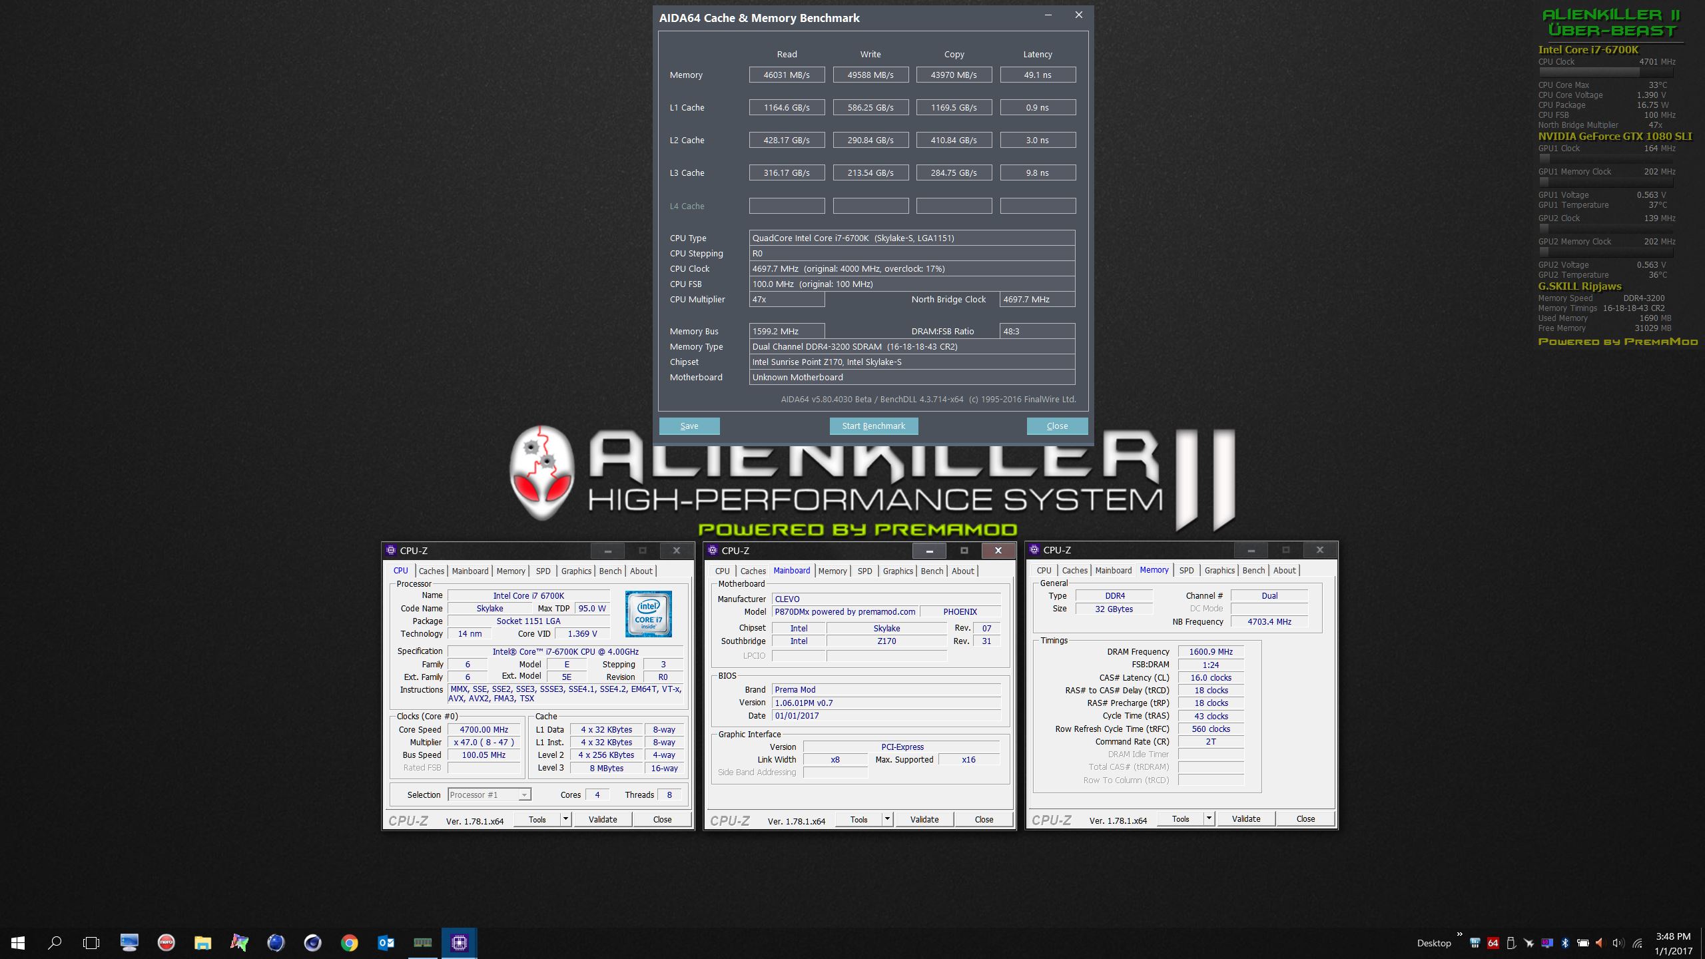Open Memory tab in CPU-Z CPU window
The height and width of the screenshot is (959, 1705).
coord(511,571)
